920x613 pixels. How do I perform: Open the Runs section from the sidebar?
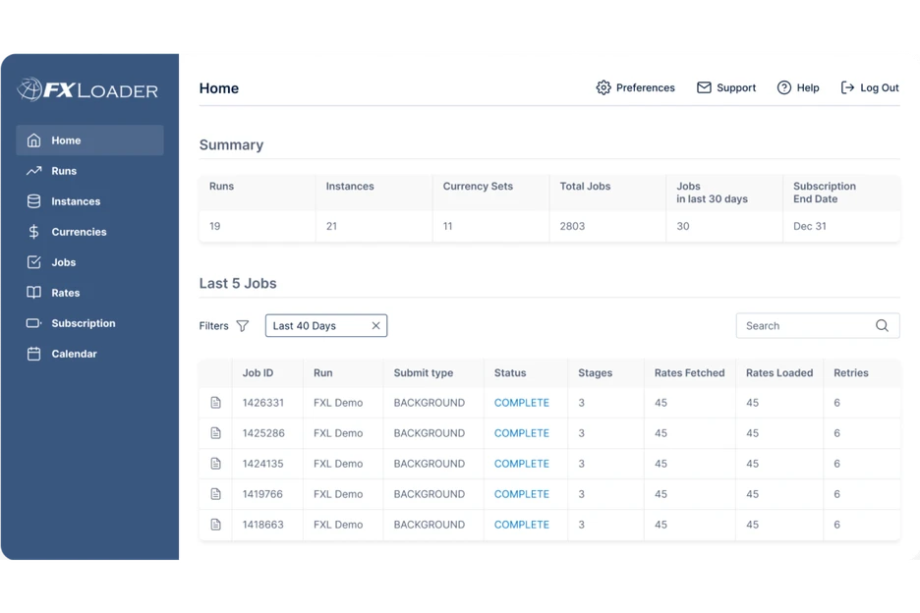coord(34,170)
